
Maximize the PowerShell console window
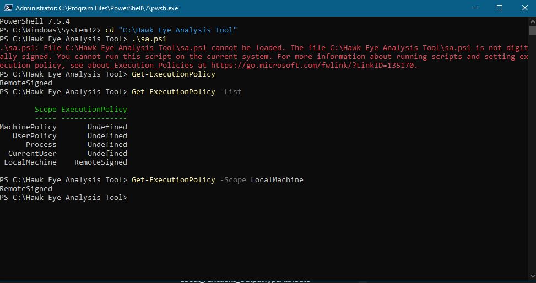tap(500, 8)
